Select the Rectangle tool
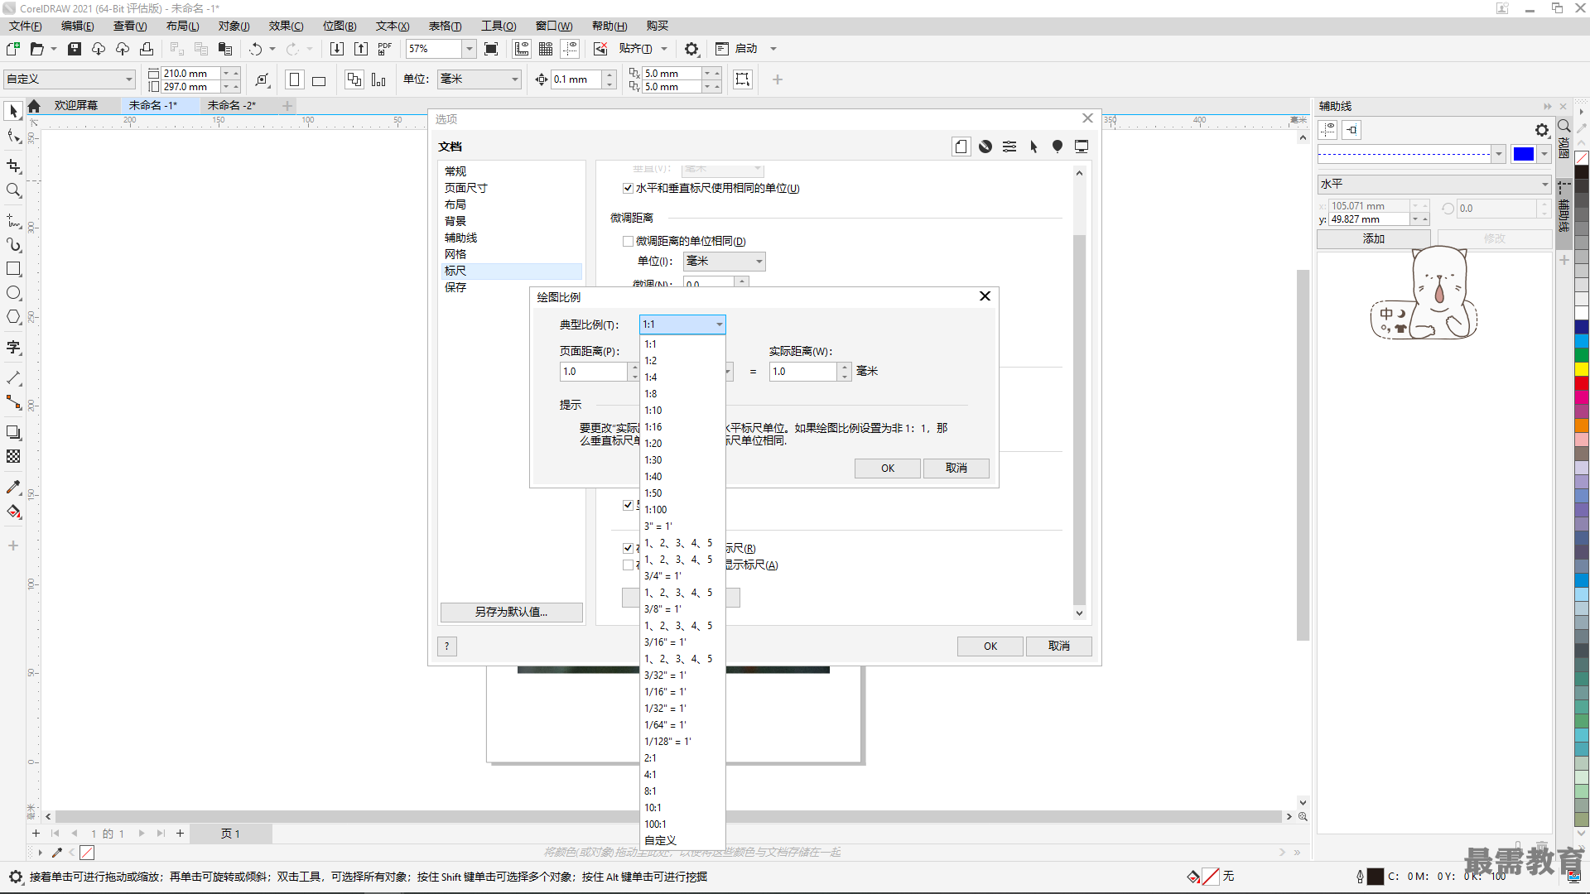The image size is (1590, 894). click(13, 269)
